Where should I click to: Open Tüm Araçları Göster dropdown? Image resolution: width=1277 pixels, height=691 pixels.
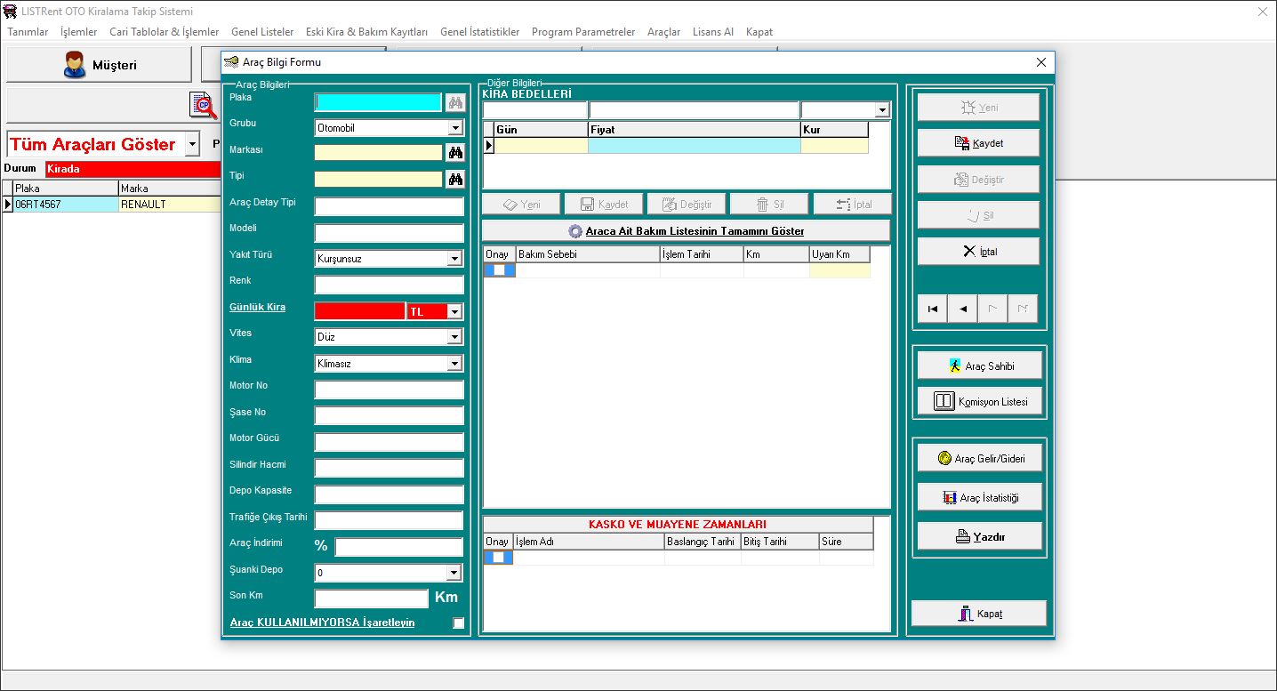pyautogui.click(x=193, y=144)
